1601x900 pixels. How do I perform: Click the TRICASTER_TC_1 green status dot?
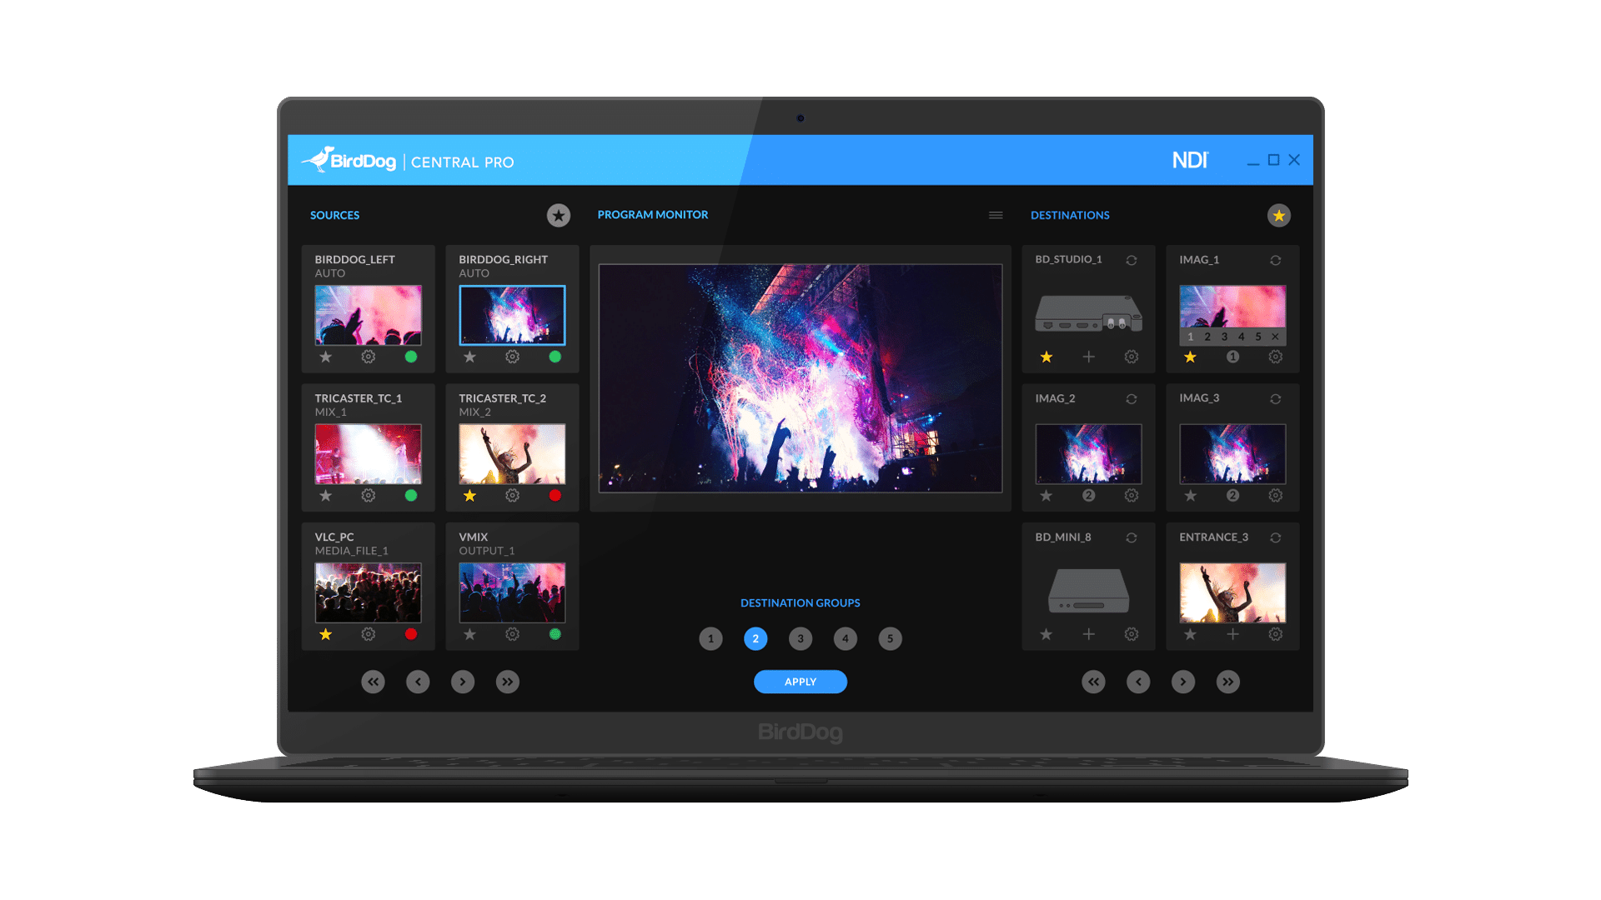[411, 496]
